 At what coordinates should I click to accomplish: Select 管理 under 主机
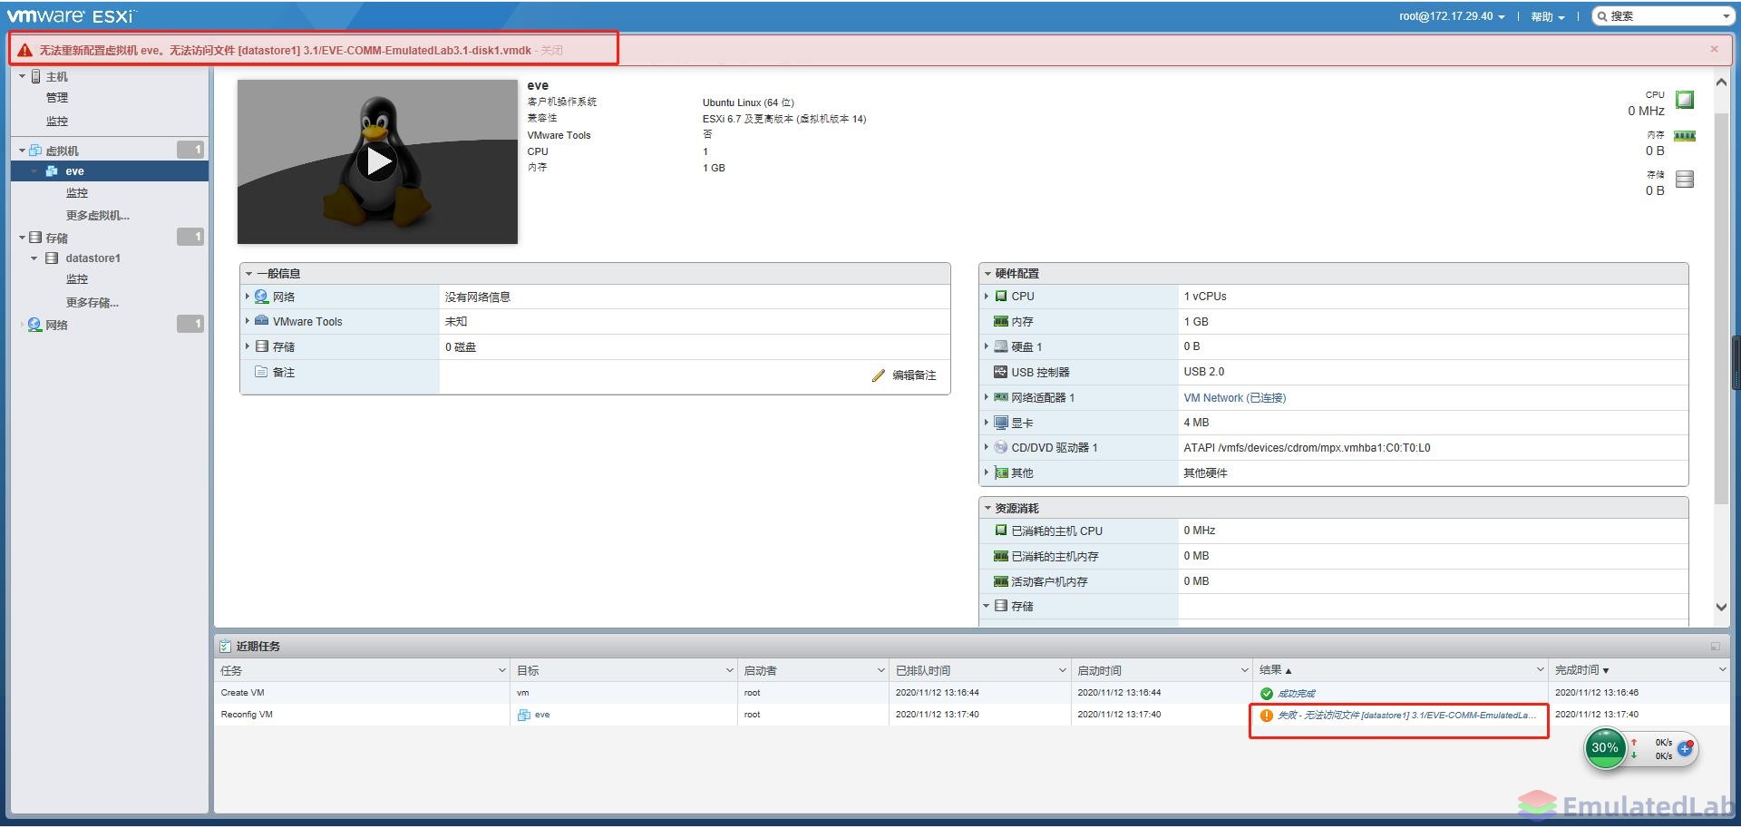point(57,98)
